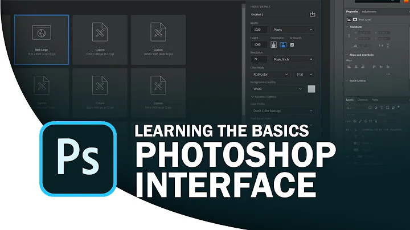Screen dimensions: 410x230
Task: Filter layers by pixel layers icon
Action: (x=370, y=108)
